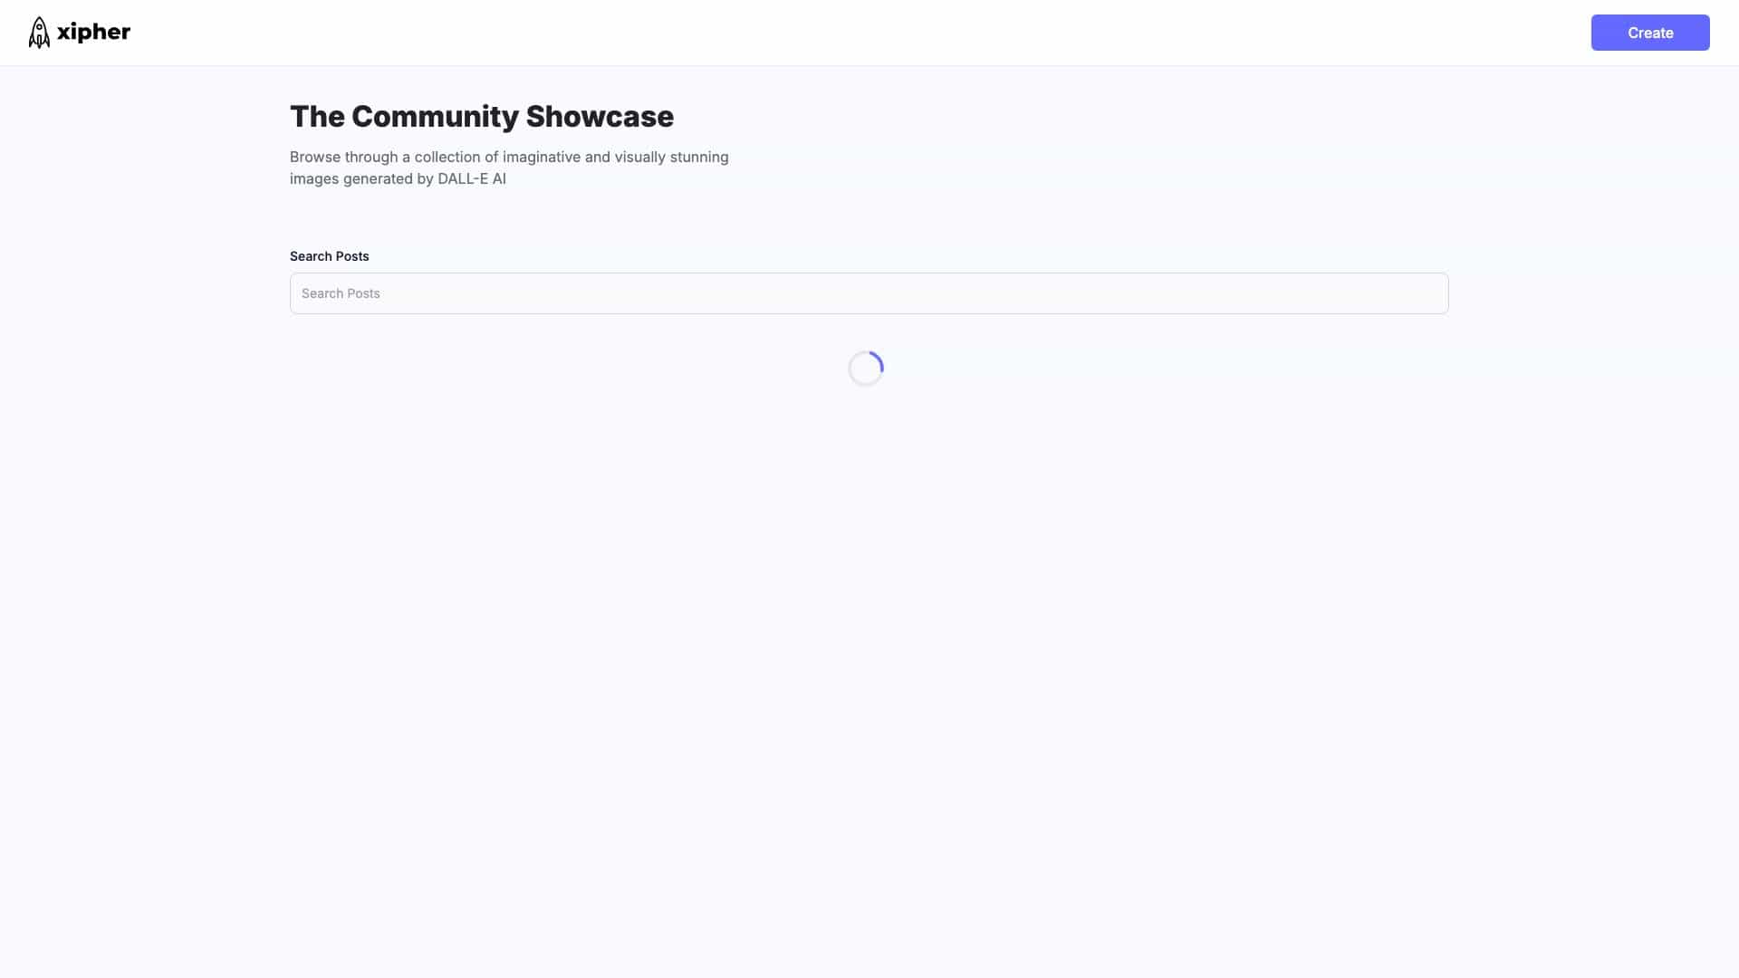This screenshot has height=978, width=1739.
Task: Click the word Community in the heading
Action: click(x=435, y=117)
